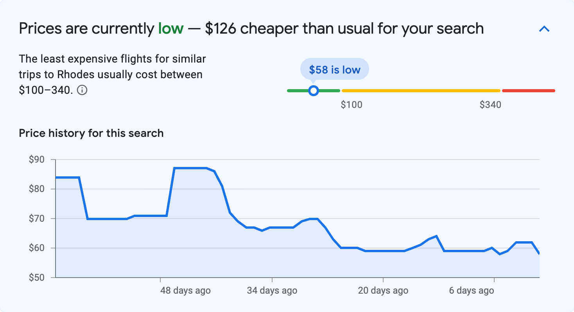Screen dimensions: 574x312
Task: Click the red segment of the price bar
Action: click(528, 90)
